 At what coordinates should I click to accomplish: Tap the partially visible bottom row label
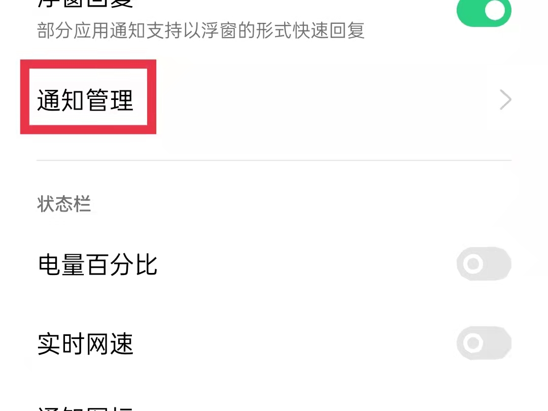pyautogui.click(x=85, y=408)
